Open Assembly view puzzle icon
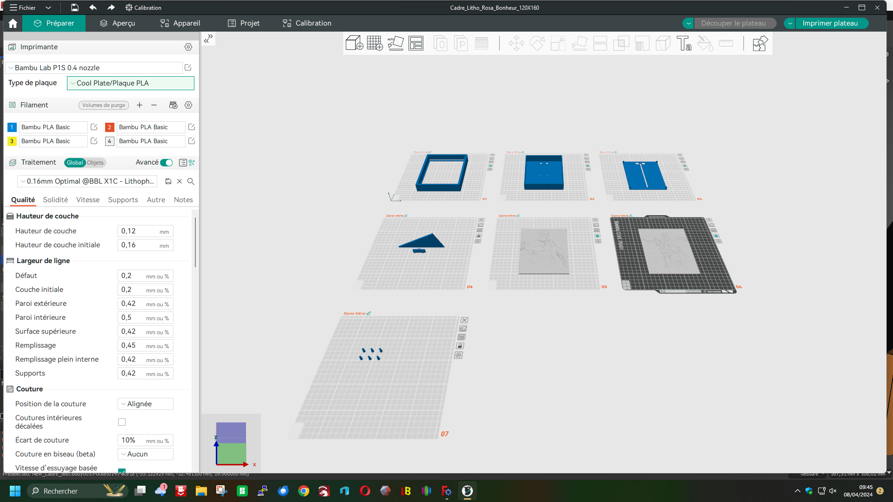This screenshot has height=502, width=893. pos(760,43)
